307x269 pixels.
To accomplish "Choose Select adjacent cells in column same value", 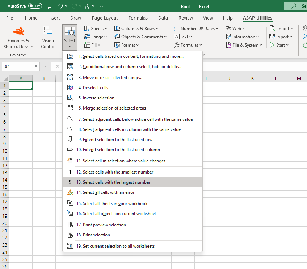I will (133, 129).
